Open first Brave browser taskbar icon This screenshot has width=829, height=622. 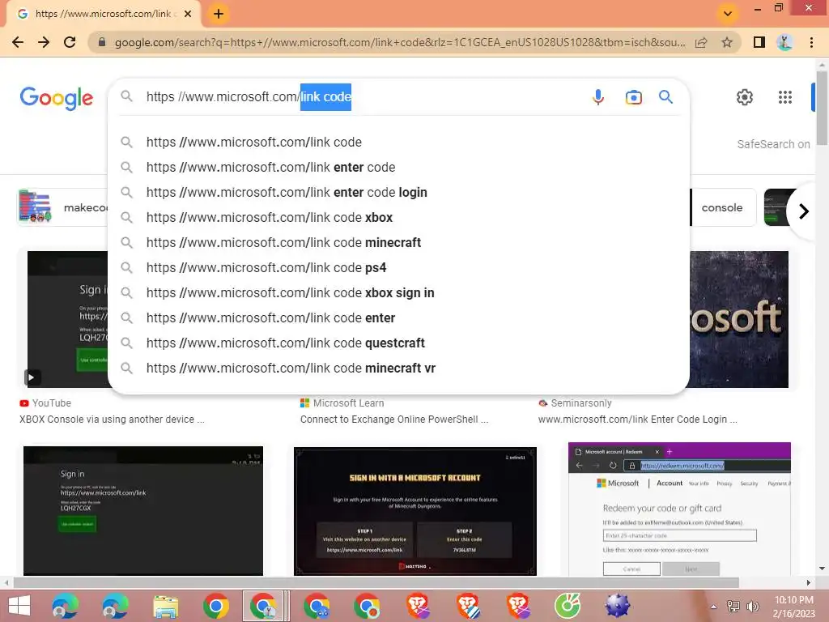[x=418, y=606]
